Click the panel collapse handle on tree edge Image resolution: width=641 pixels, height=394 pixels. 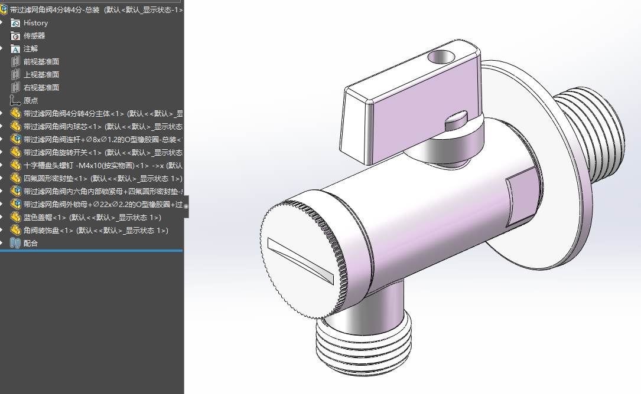(x=186, y=206)
